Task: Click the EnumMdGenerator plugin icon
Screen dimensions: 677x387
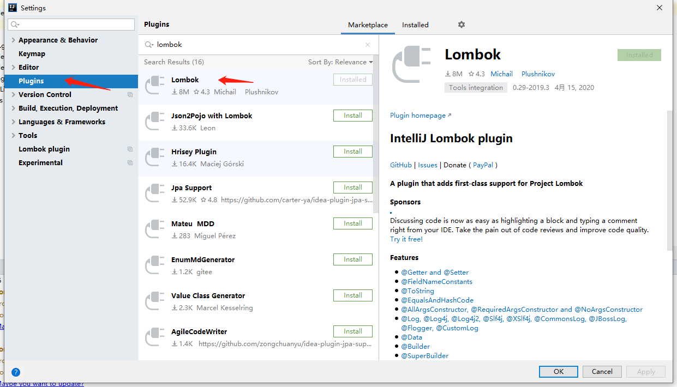Action: click(155, 265)
